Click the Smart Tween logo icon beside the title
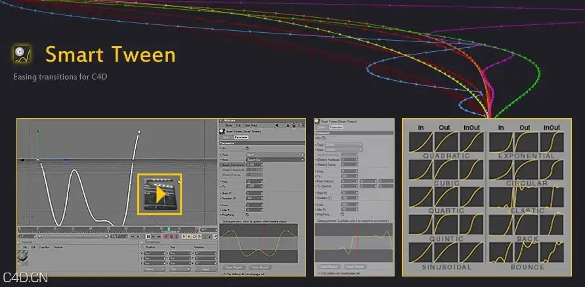585x287 pixels. coord(21,54)
